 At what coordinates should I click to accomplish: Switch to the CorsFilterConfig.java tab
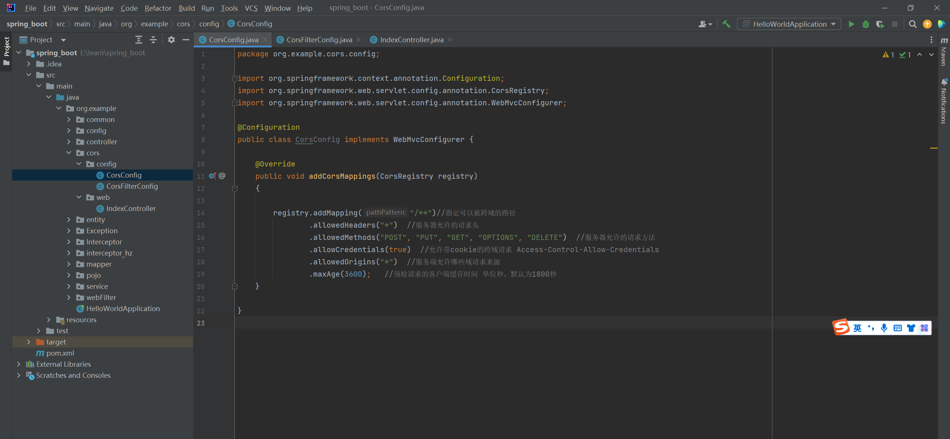(x=319, y=40)
